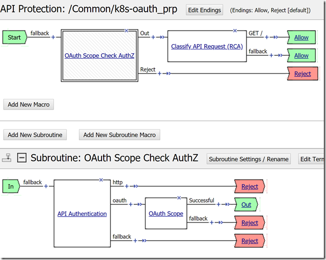
Task: Open the API Authentication item properties
Action: coord(82,214)
